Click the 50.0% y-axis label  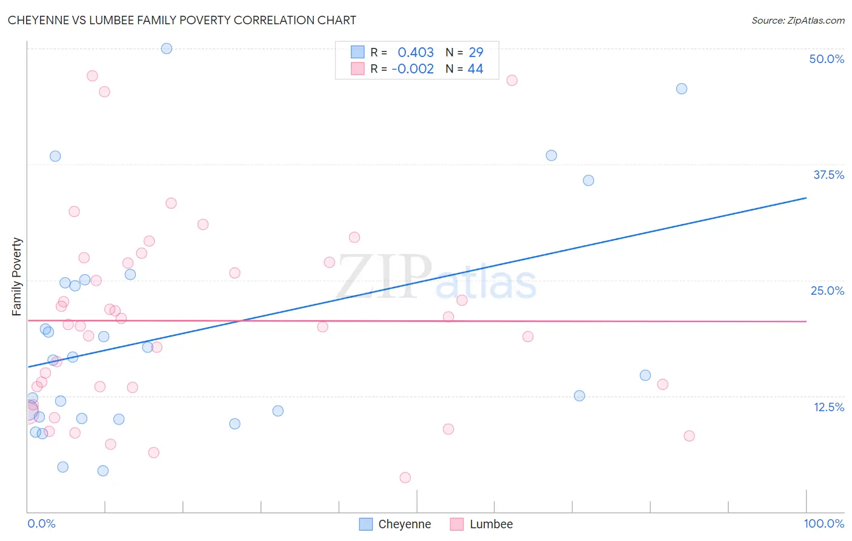[827, 59]
